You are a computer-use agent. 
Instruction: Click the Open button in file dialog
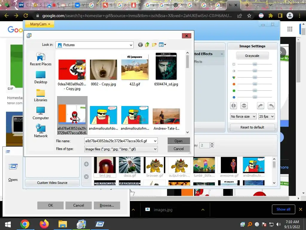click(179, 141)
